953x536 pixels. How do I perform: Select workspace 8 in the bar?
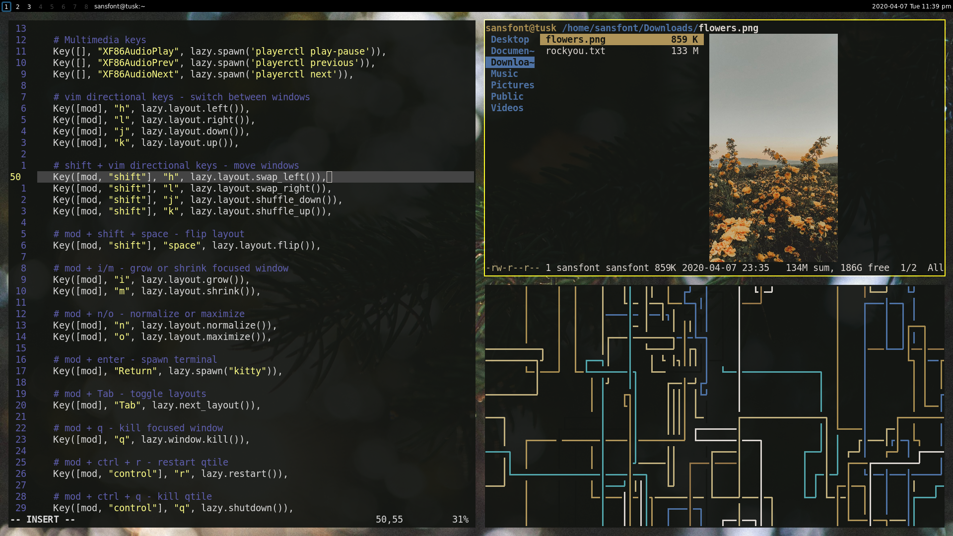[86, 6]
